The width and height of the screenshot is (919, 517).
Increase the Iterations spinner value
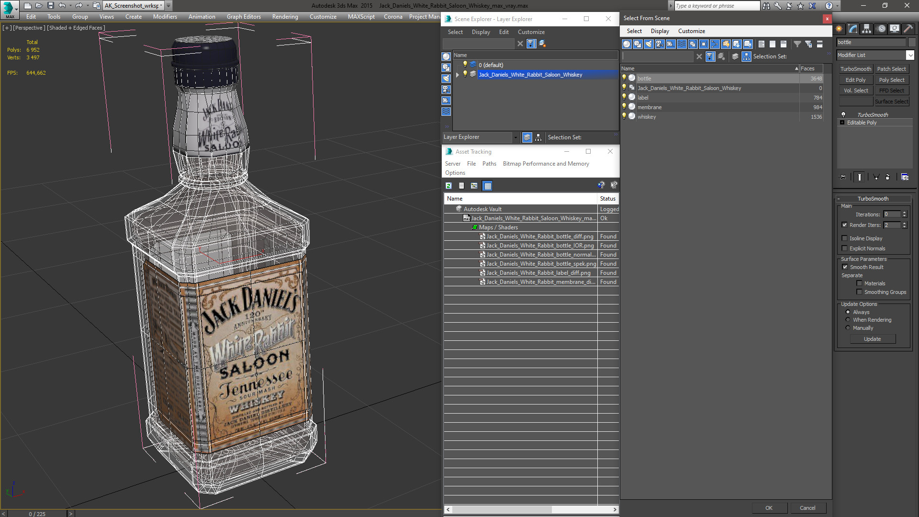(904, 213)
